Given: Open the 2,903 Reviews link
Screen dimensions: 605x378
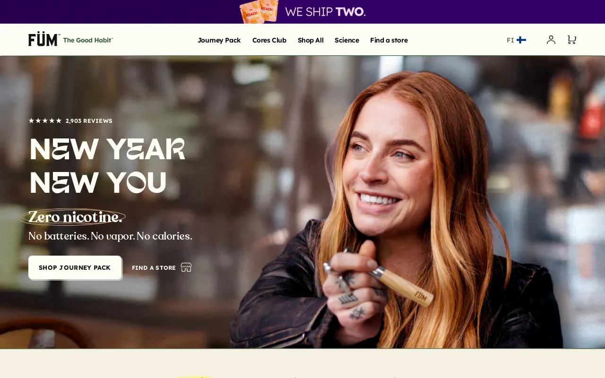Looking at the screenshot, I should point(89,121).
